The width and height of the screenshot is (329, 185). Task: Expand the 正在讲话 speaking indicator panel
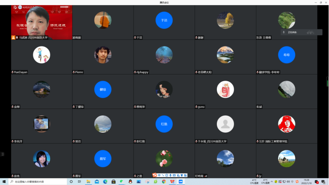(x=297, y=32)
